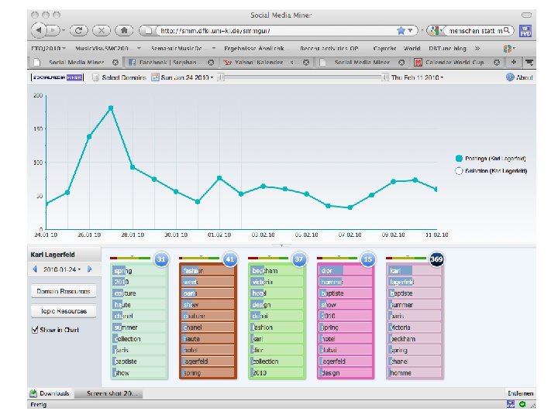Show more bookmarks with the chevron

point(477,48)
